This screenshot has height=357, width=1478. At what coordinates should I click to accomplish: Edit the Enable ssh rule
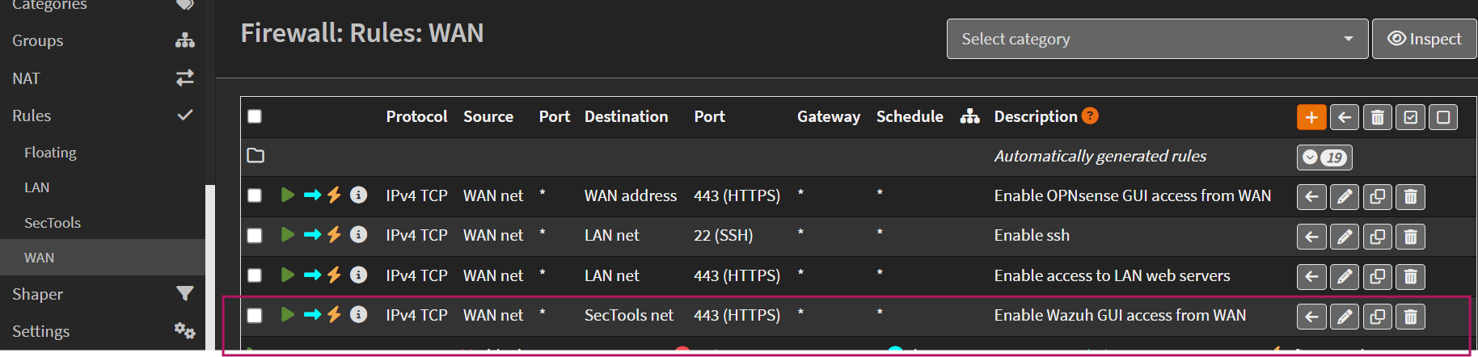pos(1344,237)
